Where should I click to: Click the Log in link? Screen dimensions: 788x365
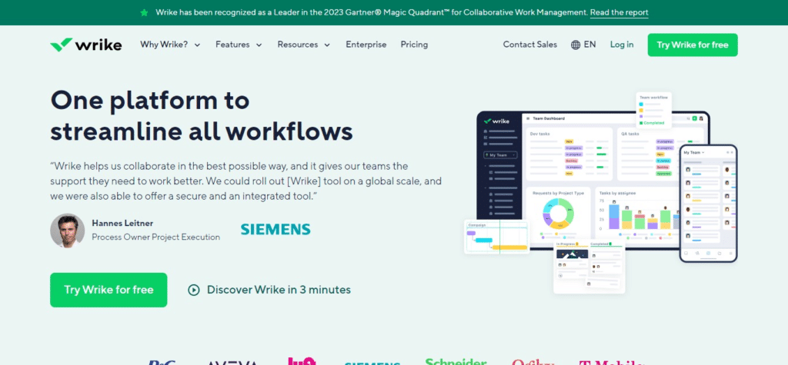[622, 45]
